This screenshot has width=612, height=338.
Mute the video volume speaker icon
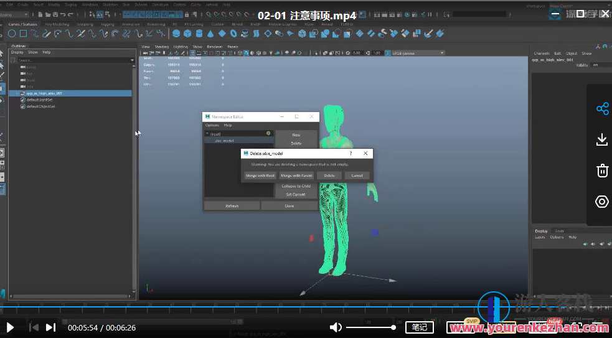[336, 327]
